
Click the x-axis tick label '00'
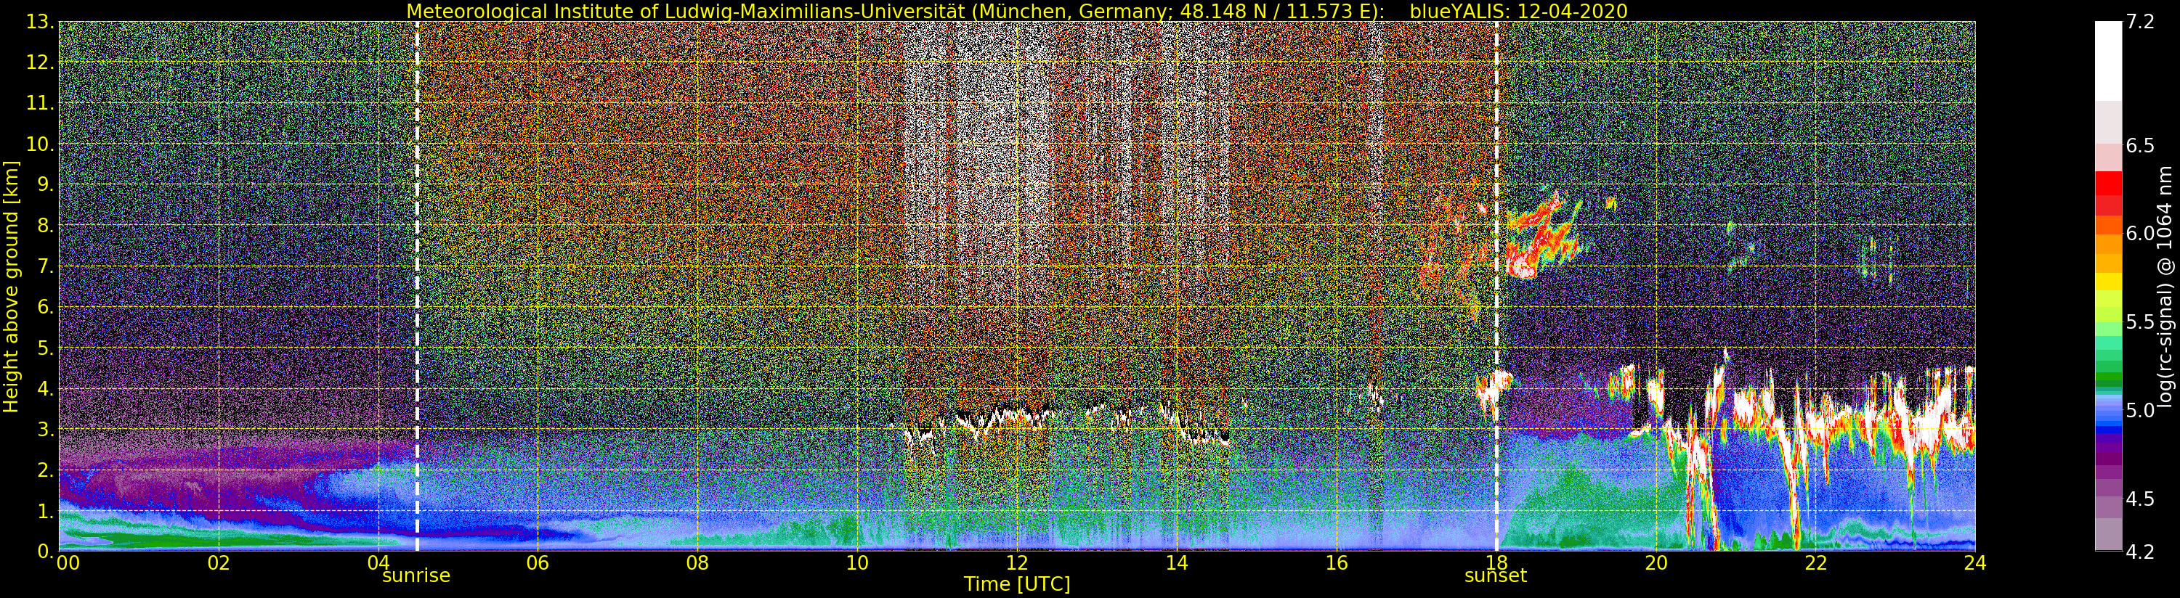[x=68, y=562]
